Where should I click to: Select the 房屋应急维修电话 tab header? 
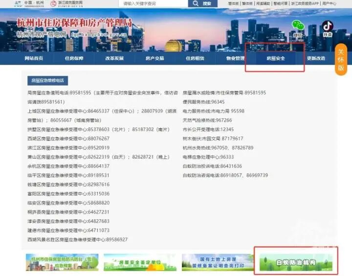coord(47,80)
